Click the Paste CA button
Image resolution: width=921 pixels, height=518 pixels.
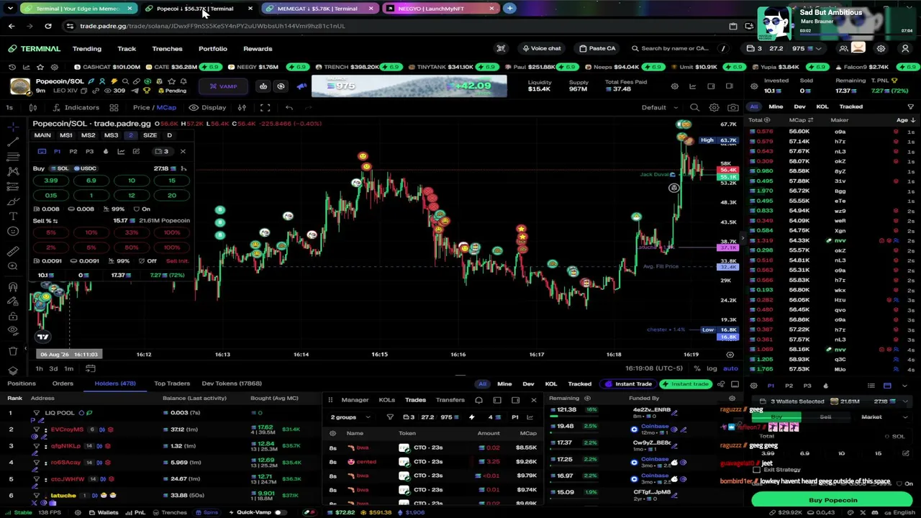coord(597,48)
